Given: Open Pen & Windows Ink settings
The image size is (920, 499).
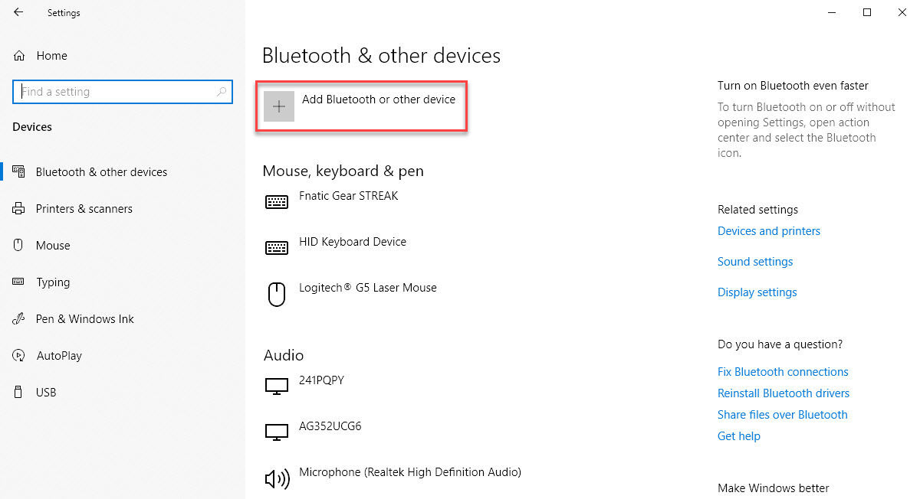Looking at the screenshot, I should [84, 319].
